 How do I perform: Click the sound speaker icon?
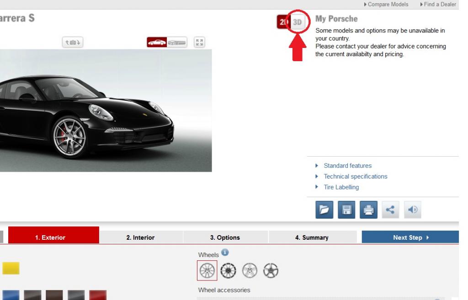point(412,210)
